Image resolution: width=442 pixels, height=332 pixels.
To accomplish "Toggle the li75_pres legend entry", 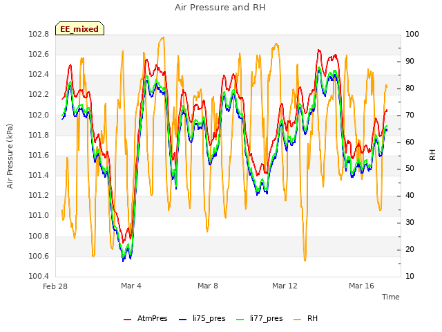I will [202, 318].
